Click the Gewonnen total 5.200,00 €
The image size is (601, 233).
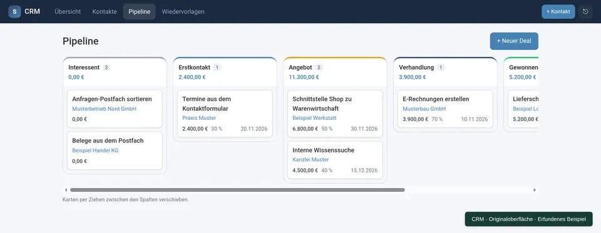[x=523, y=77]
